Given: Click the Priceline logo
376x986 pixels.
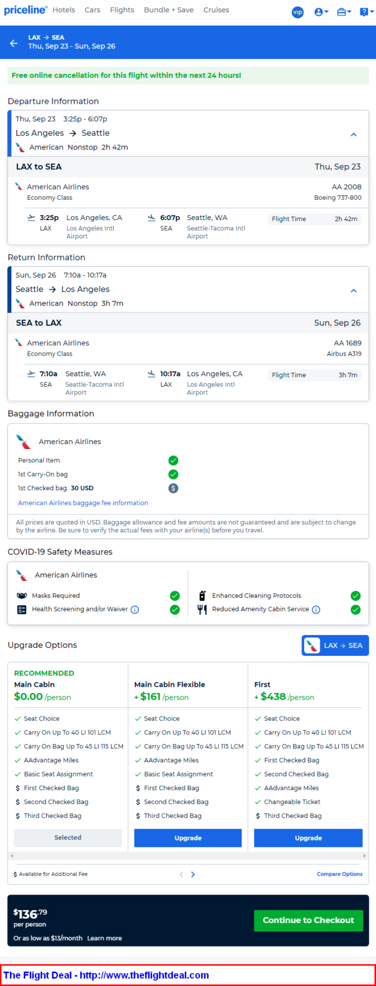Looking at the screenshot, I should (x=25, y=10).
